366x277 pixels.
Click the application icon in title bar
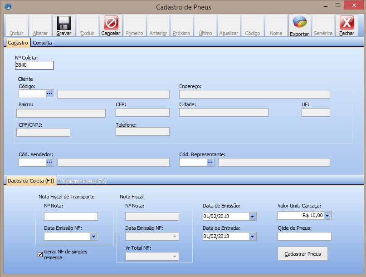coord(8,7)
